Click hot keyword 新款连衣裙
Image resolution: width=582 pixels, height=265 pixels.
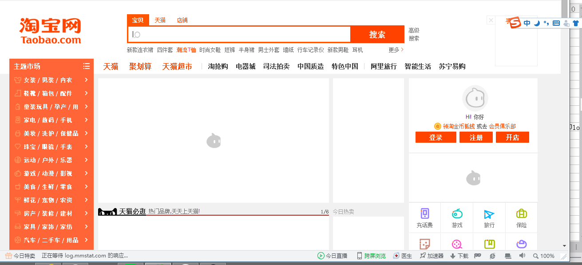(140, 50)
